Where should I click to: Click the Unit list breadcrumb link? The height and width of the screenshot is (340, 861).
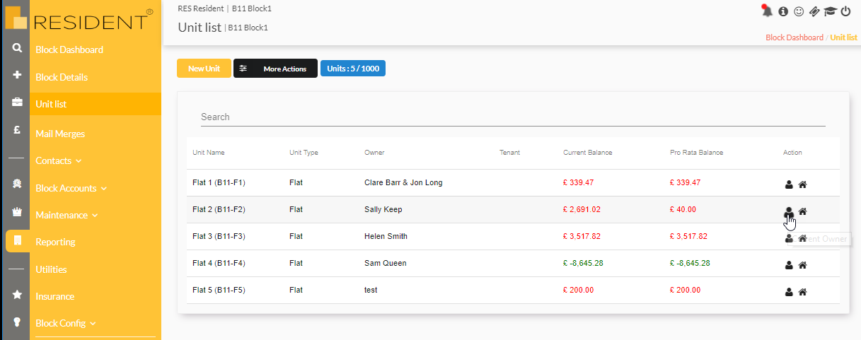pyautogui.click(x=844, y=37)
